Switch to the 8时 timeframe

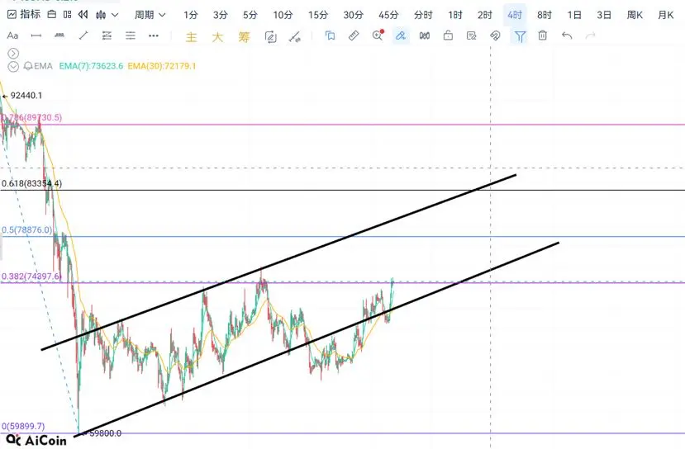click(545, 15)
